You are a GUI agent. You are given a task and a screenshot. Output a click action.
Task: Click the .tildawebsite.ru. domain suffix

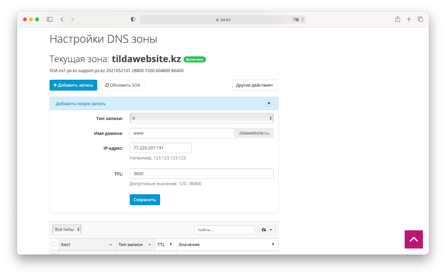click(x=254, y=133)
